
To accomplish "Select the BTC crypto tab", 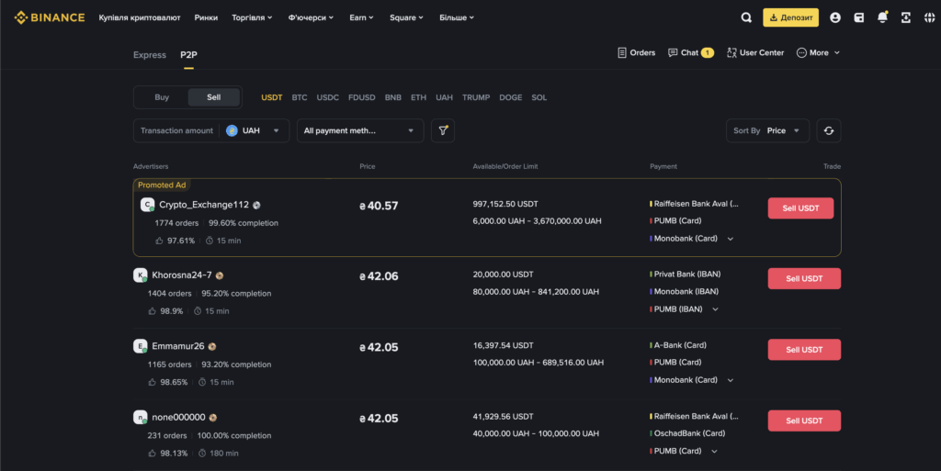I will click(300, 97).
